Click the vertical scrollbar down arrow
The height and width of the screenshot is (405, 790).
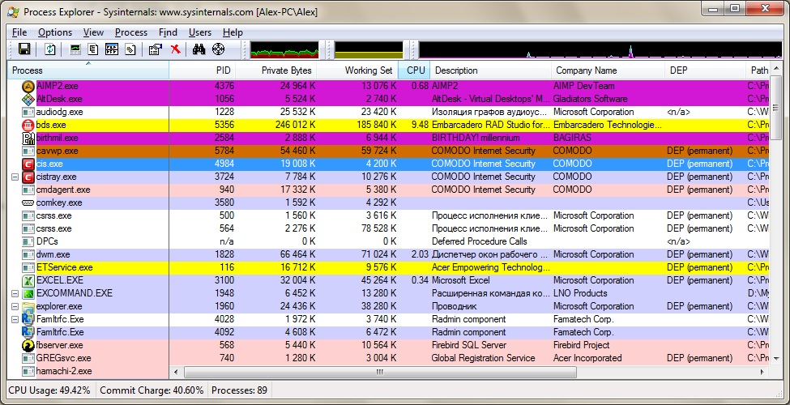click(x=776, y=359)
